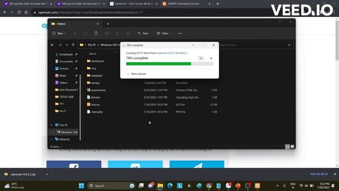Select the webalizer folder

tap(95, 75)
